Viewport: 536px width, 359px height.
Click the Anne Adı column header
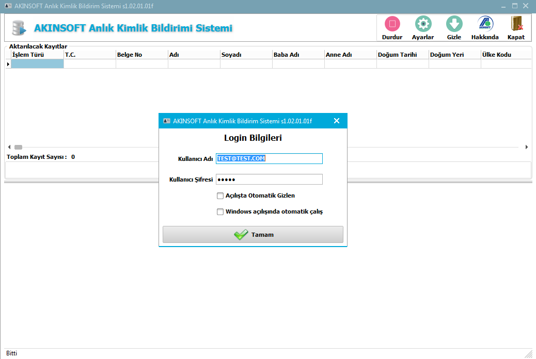[x=351, y=55]
